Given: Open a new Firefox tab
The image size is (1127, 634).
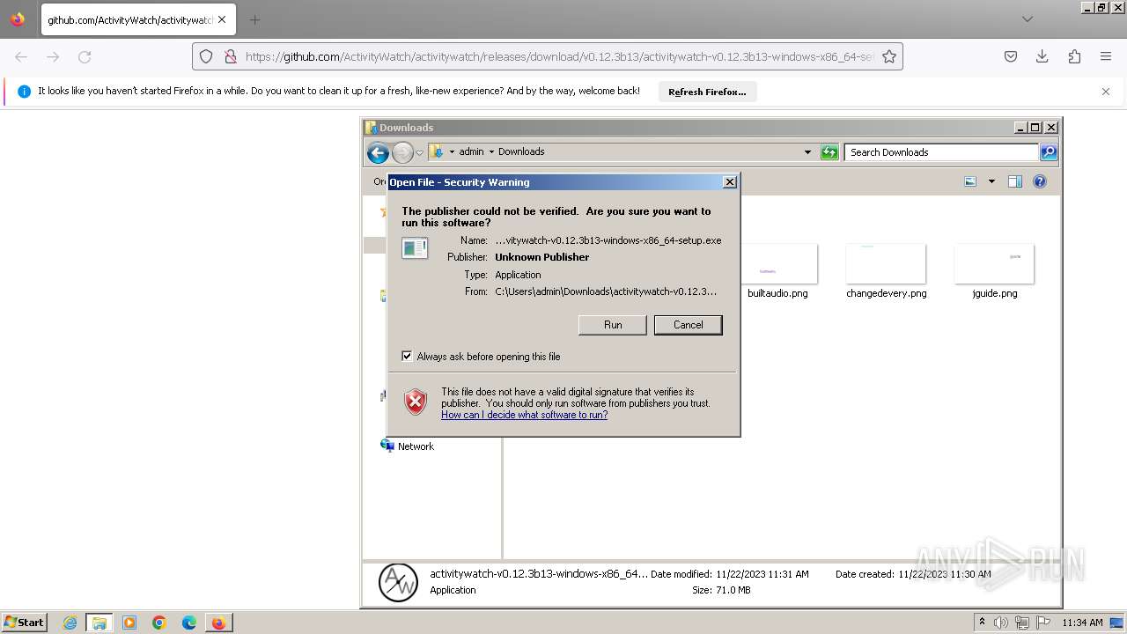Looking at the screenshot, I should [x=254, y=19].
